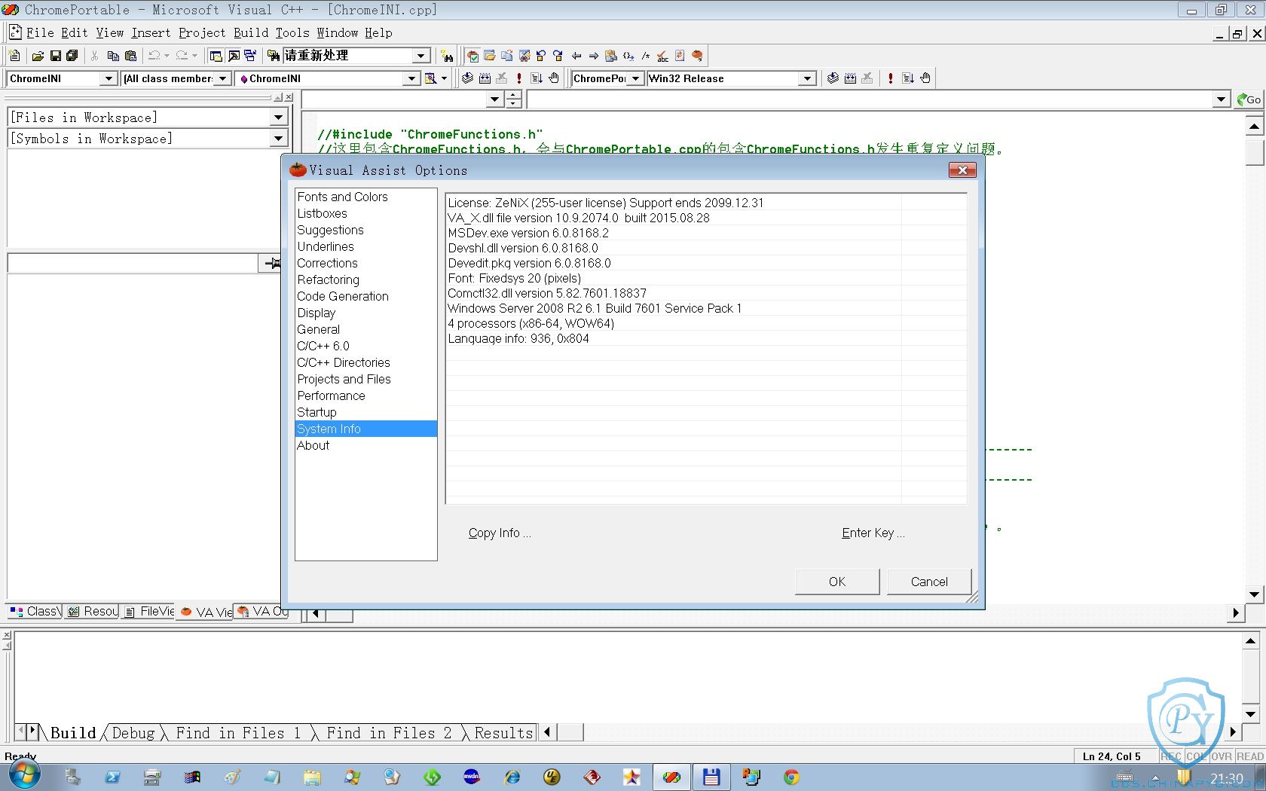This screenshot has width=1266, height=791.
Task: Click the Build icon in left build minibar
Action: [x=485, y=78]
